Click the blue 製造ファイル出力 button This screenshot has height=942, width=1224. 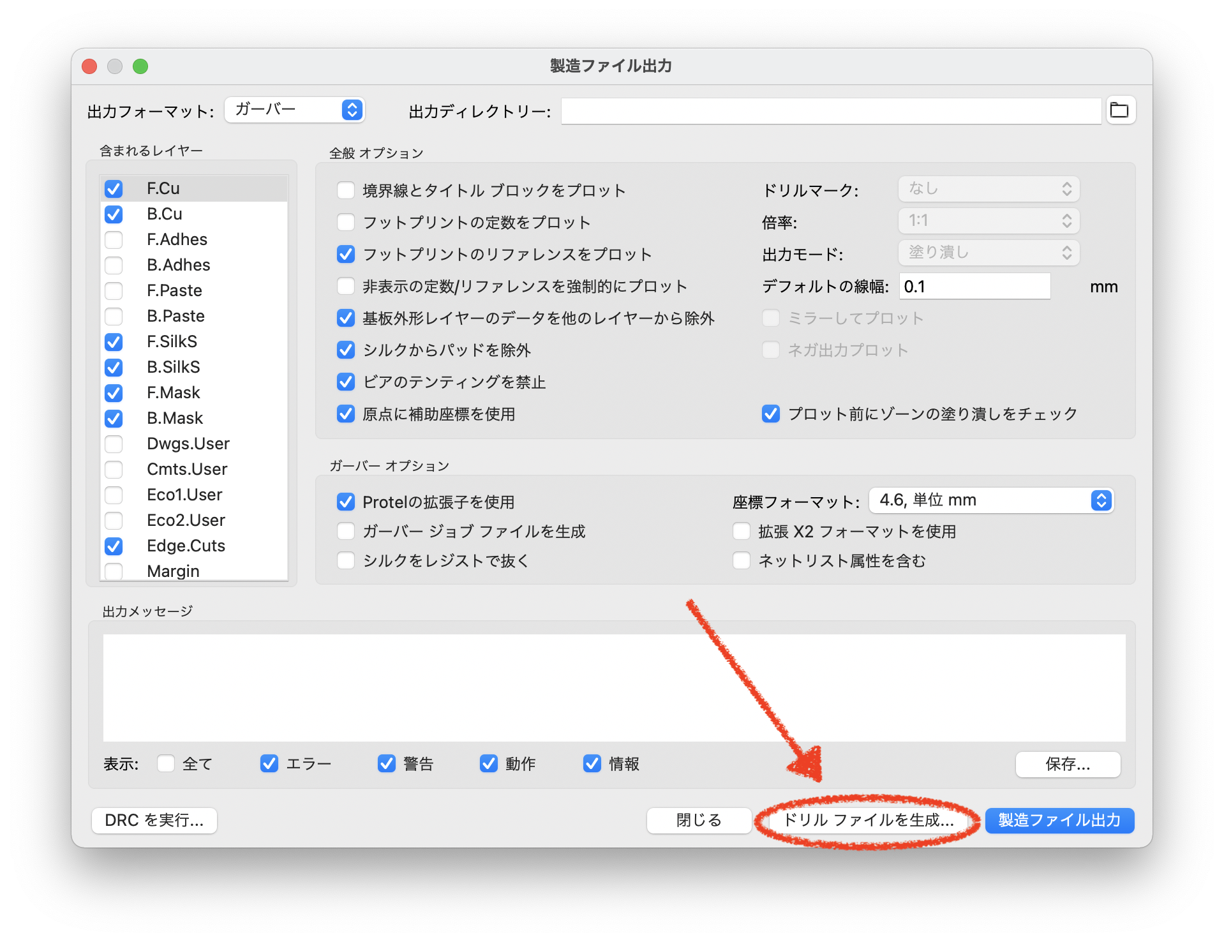pos(1059,820)
